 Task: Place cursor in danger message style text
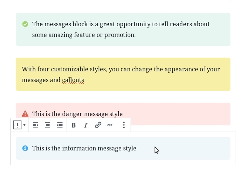point(77,114)
